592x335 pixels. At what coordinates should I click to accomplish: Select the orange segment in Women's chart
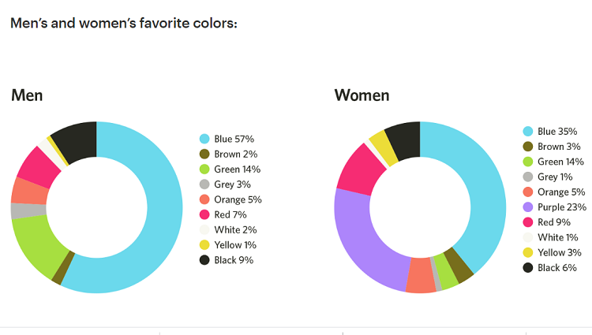click(421, 275)
